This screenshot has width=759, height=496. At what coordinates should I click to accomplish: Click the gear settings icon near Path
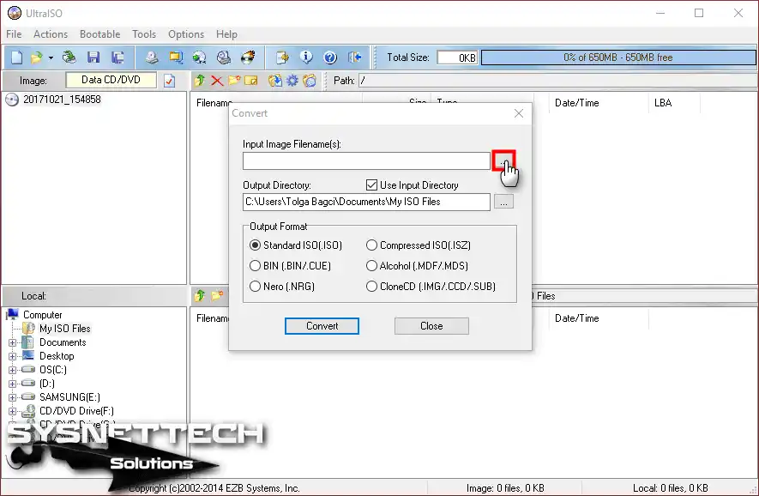(292, 81)
